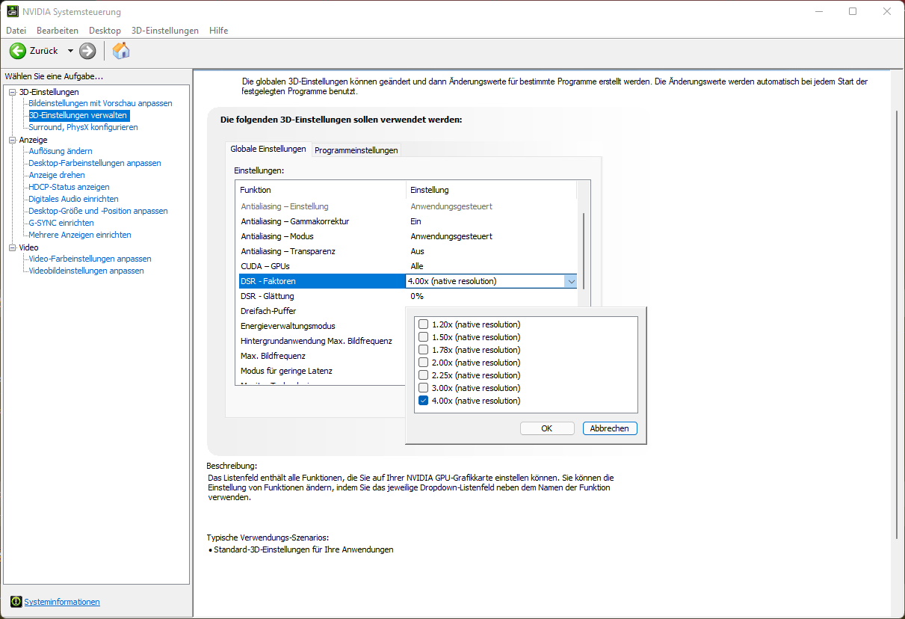Maximize the NVIDIA Systemsteuerung window

click(853, 11)
